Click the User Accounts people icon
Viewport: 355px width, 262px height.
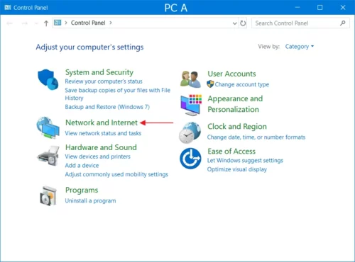[x=190, y=79]
